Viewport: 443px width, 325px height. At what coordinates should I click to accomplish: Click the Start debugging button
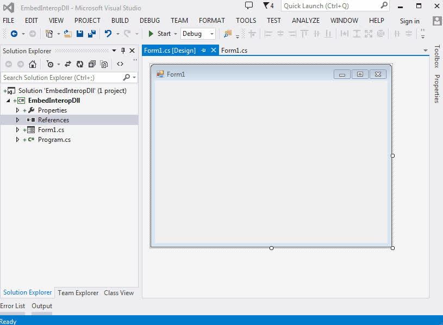coord(161,33)
